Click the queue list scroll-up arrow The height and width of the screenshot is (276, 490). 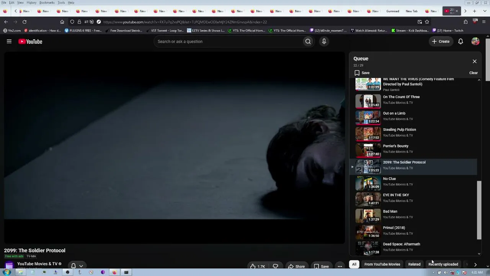coord(479,80)
